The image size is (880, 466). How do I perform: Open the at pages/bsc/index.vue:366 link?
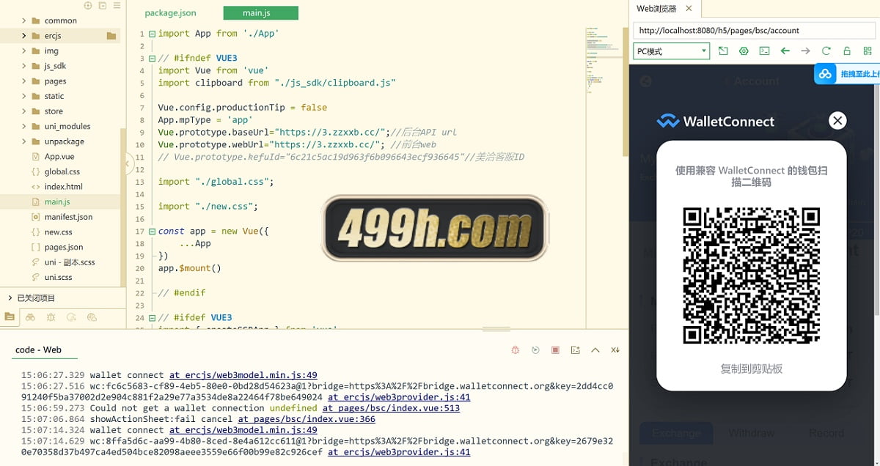pos(307,419)
